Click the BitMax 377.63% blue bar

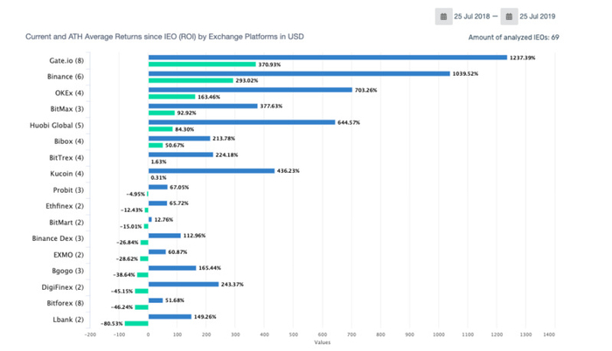click(203, 106)
